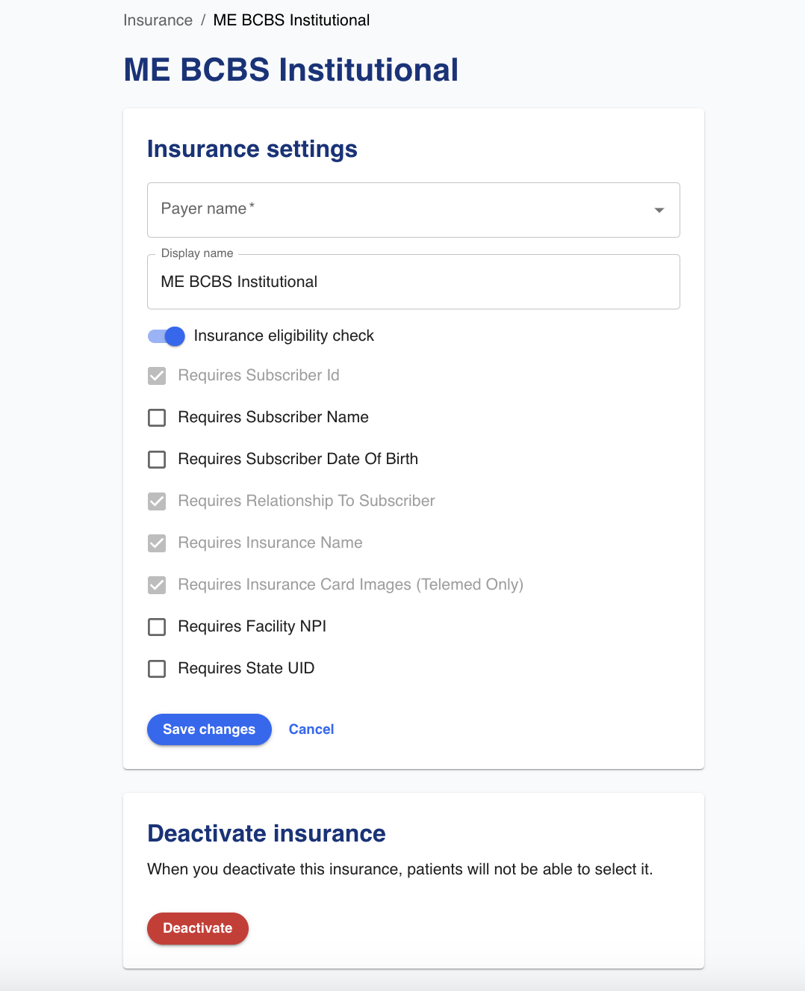Click the Requires Insurance Name checkbox

click(x=157, y=543)
